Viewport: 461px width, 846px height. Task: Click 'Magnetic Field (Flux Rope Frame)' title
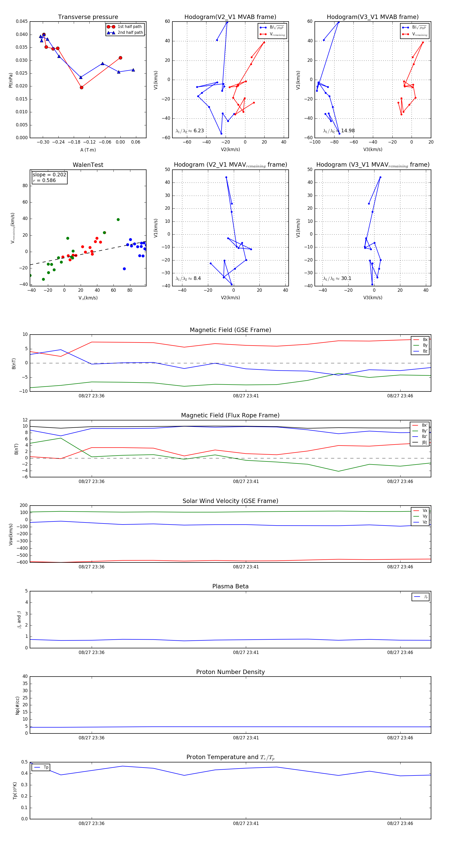click(x=230, y=416)
